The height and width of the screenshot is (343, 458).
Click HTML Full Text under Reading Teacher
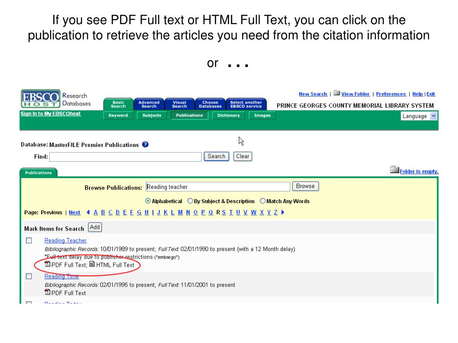coord(115,265)
